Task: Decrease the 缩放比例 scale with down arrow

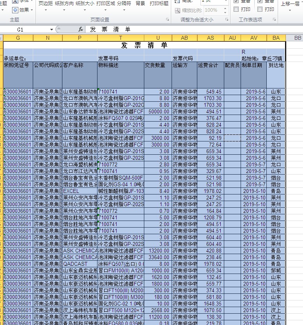Action: (x=225, y=12)
